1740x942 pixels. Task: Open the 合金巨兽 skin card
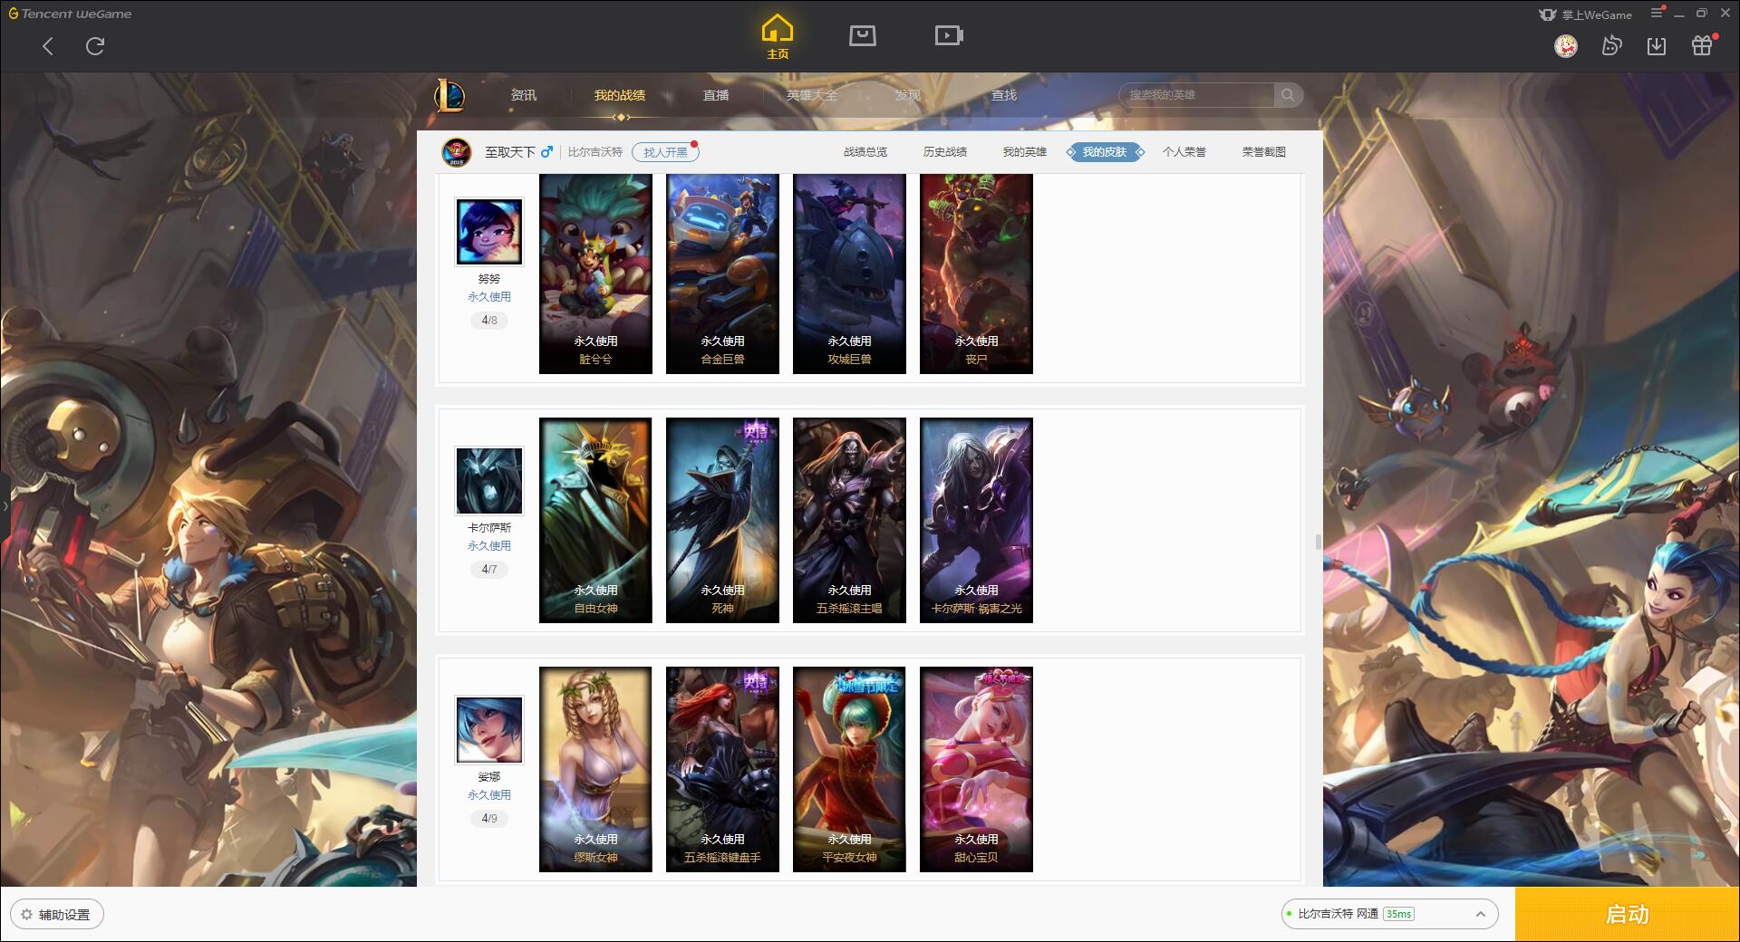click(x=722, y=274)
